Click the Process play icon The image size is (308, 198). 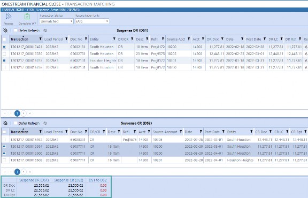tap(8, 16)
